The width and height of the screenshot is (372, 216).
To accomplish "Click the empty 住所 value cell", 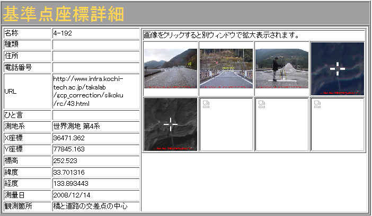I will point(95,56).
